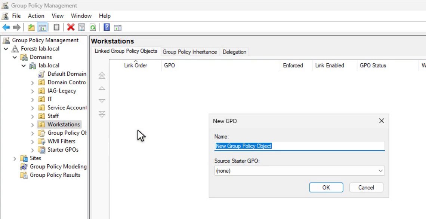The width and height of the screenshot is (426, 219).
Task: Select the Service Accounts tree item
Action: (67, 108)
